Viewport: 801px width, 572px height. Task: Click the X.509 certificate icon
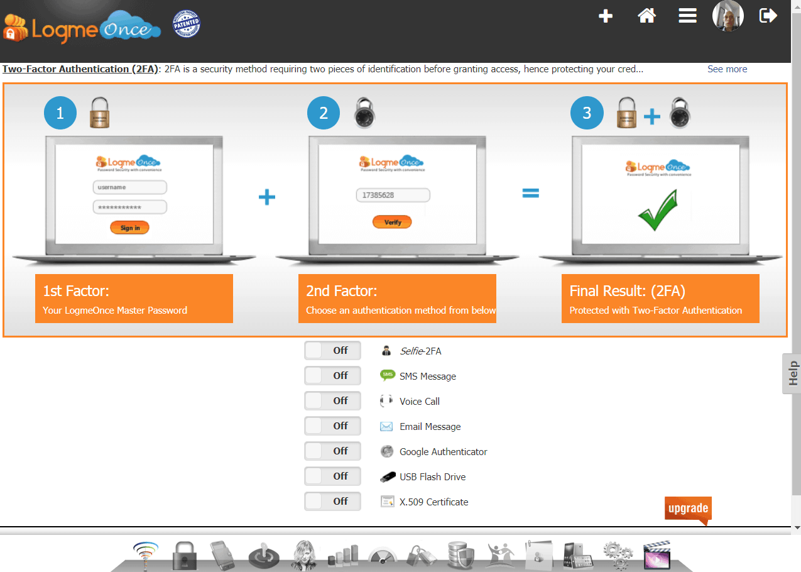387,502
